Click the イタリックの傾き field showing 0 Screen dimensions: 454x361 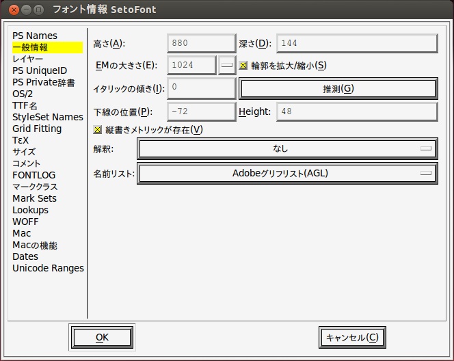click(202, 88)
